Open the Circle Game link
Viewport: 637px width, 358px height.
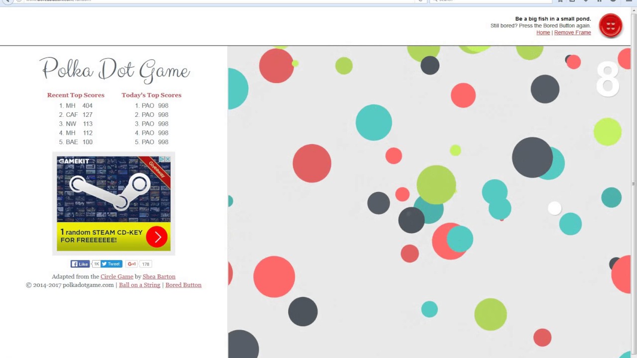(x=117, y=276)
